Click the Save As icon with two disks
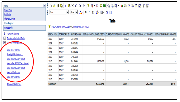This screenshot has width=180, height=102. click(x=61, y=6)
